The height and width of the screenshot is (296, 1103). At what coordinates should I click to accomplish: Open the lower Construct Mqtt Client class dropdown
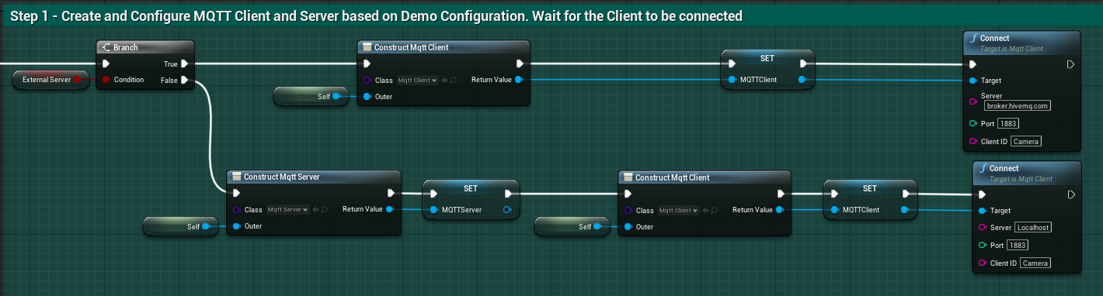tap(679, 210)
